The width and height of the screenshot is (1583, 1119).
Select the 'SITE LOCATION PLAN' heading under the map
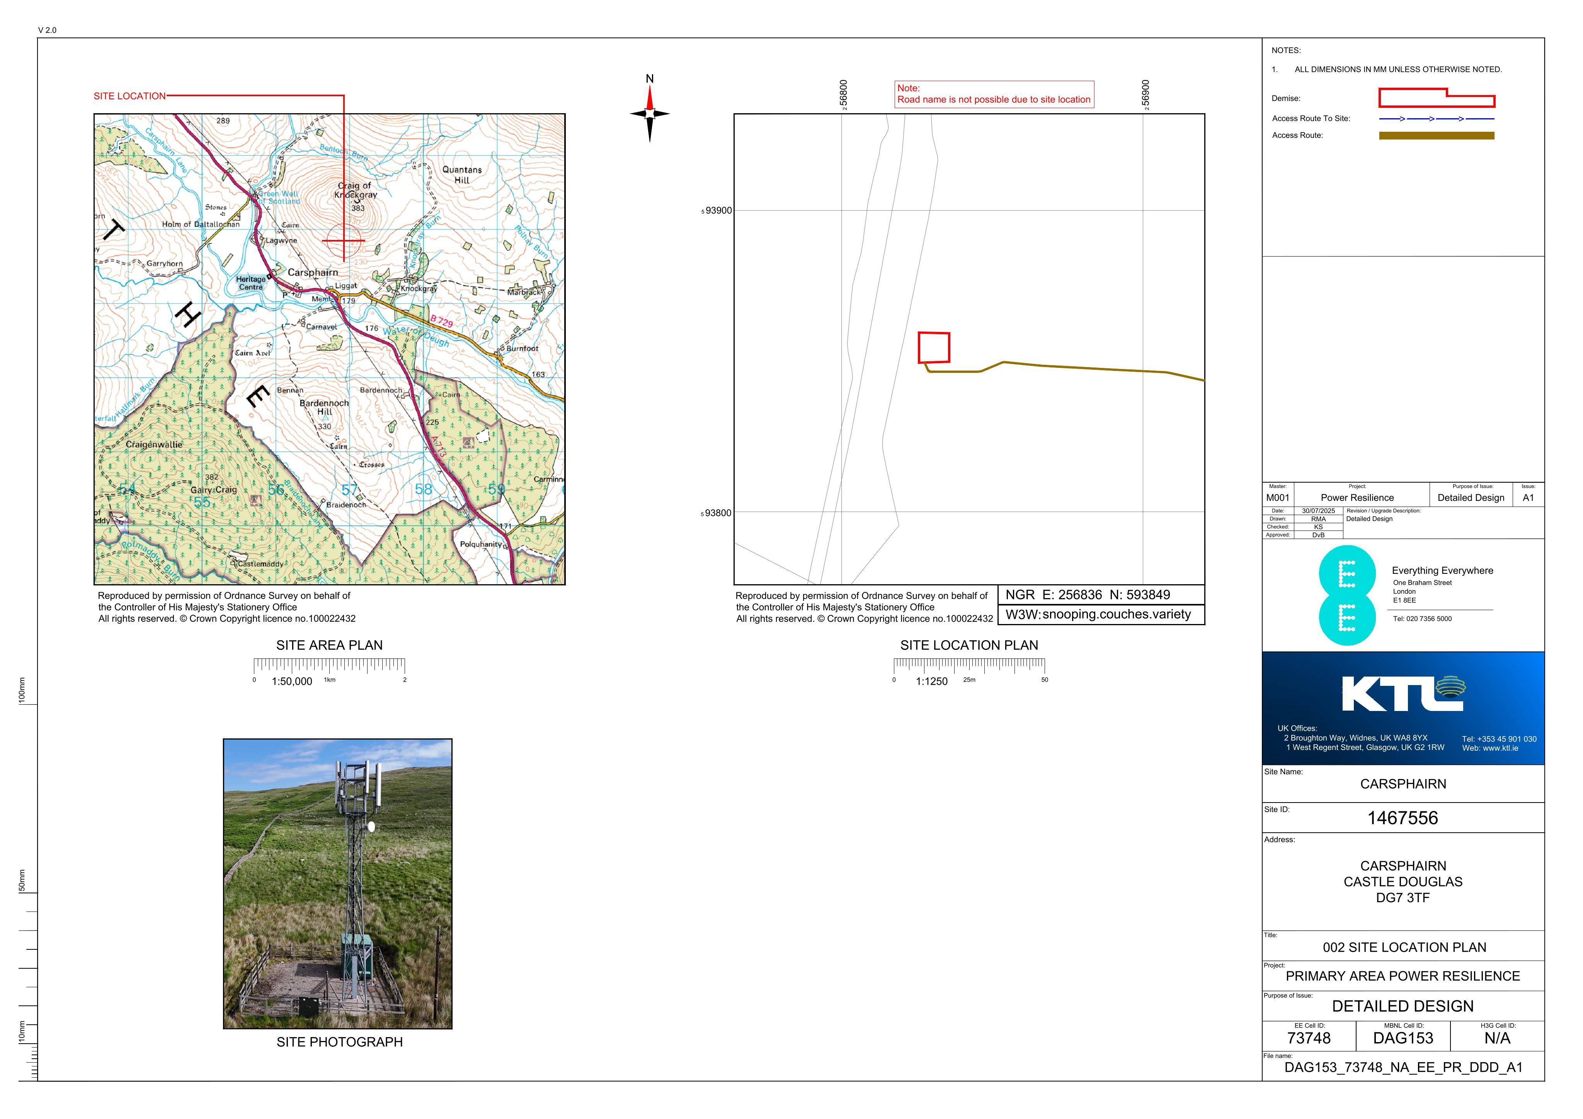click(x=969, y=645)
